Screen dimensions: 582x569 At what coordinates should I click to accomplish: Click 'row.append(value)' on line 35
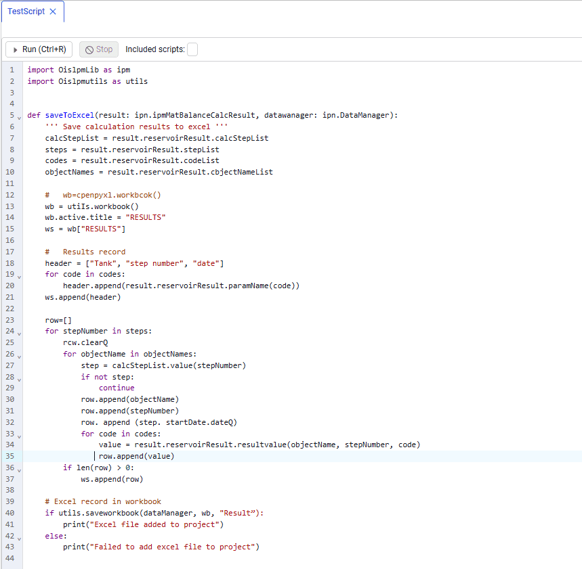(x=137, y=456)
